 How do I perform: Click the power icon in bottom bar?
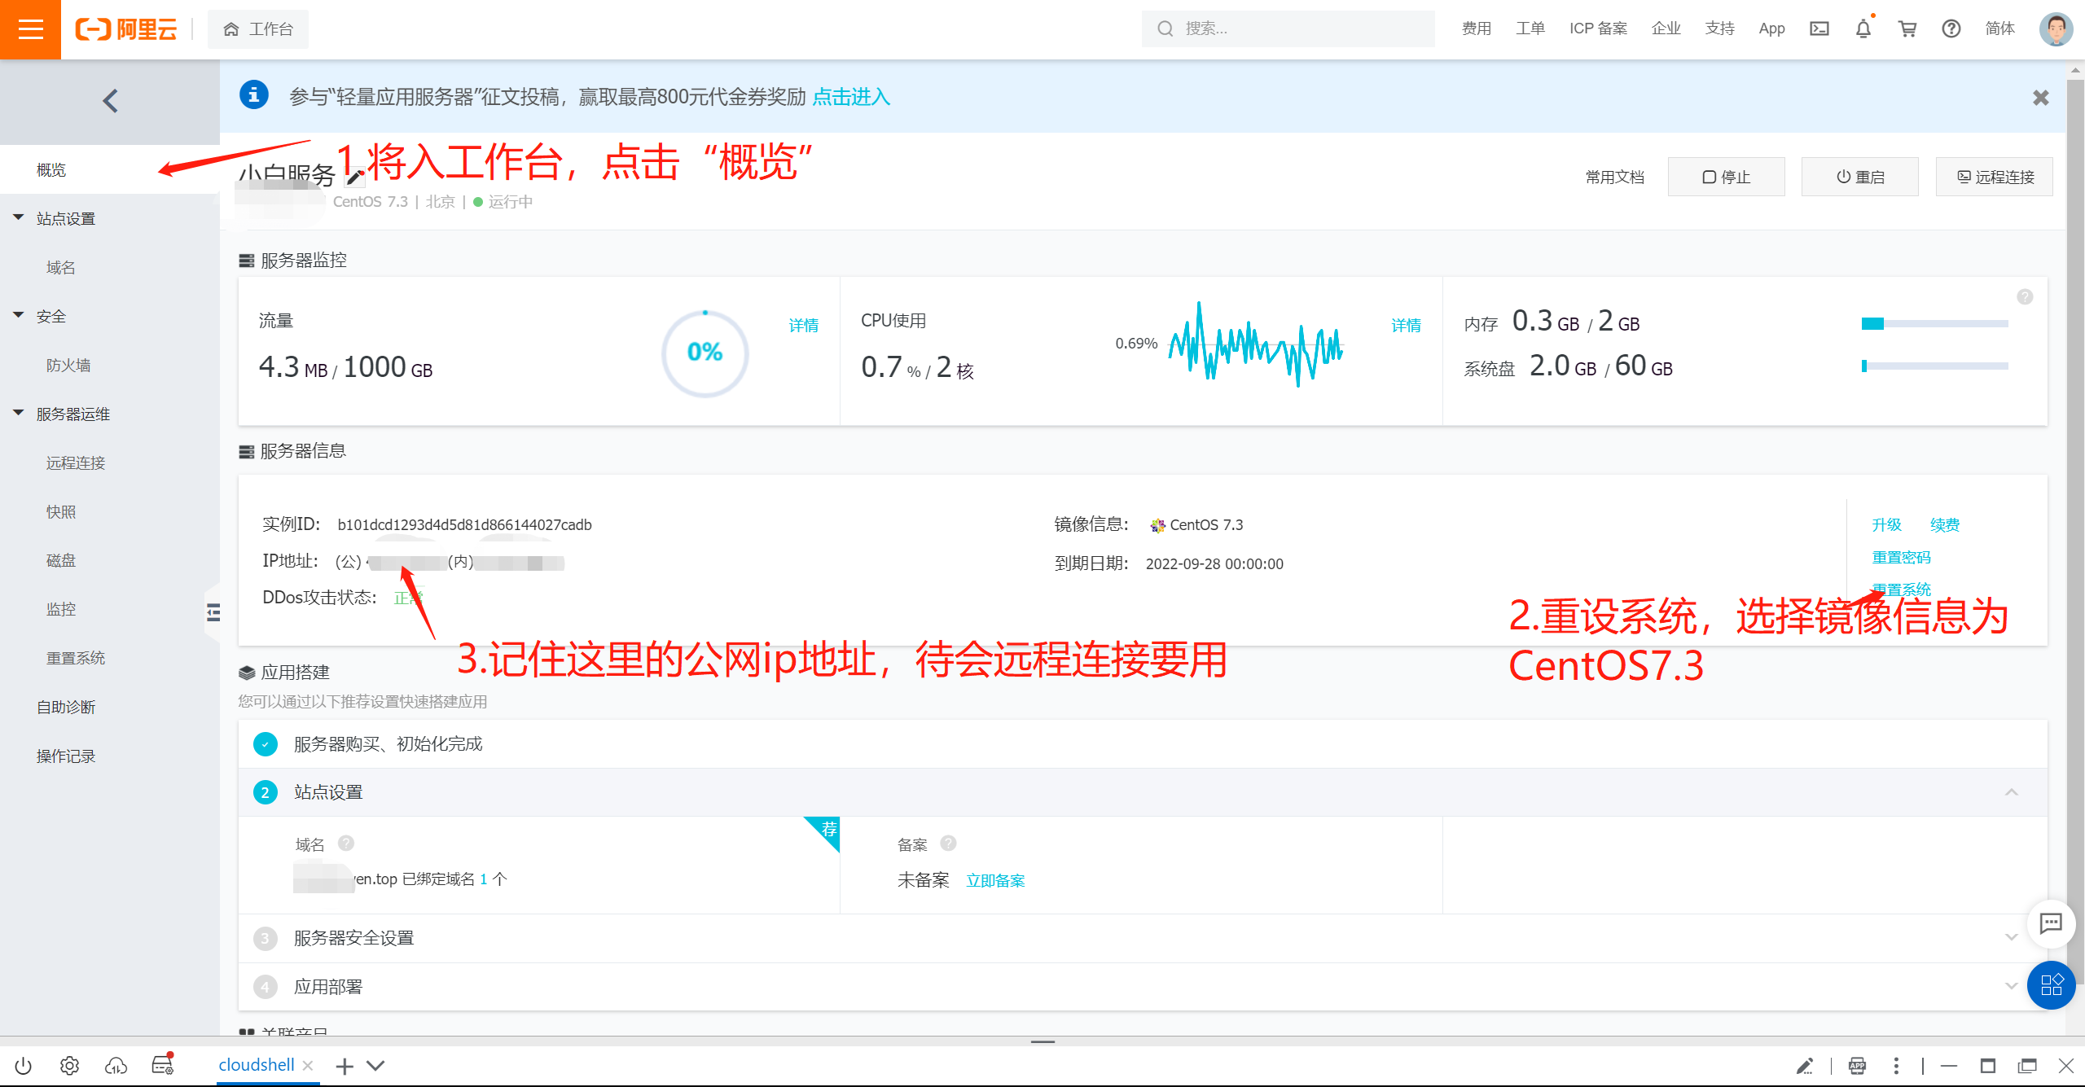pos(23,1066)
